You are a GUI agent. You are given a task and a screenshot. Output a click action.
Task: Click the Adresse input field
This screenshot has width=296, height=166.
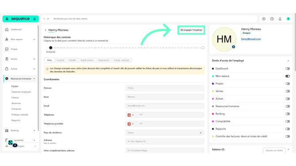coord(165,141)
